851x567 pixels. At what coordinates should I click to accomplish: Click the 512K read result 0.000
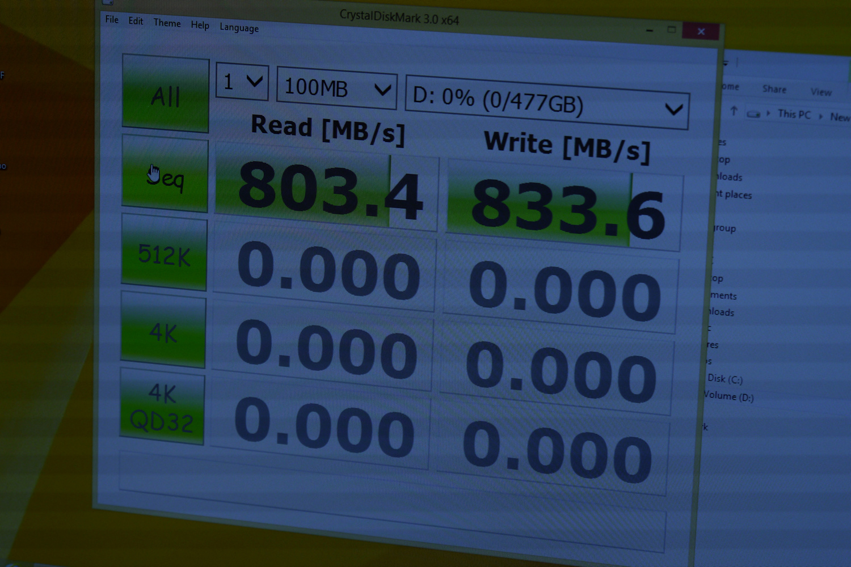point(325,267)
